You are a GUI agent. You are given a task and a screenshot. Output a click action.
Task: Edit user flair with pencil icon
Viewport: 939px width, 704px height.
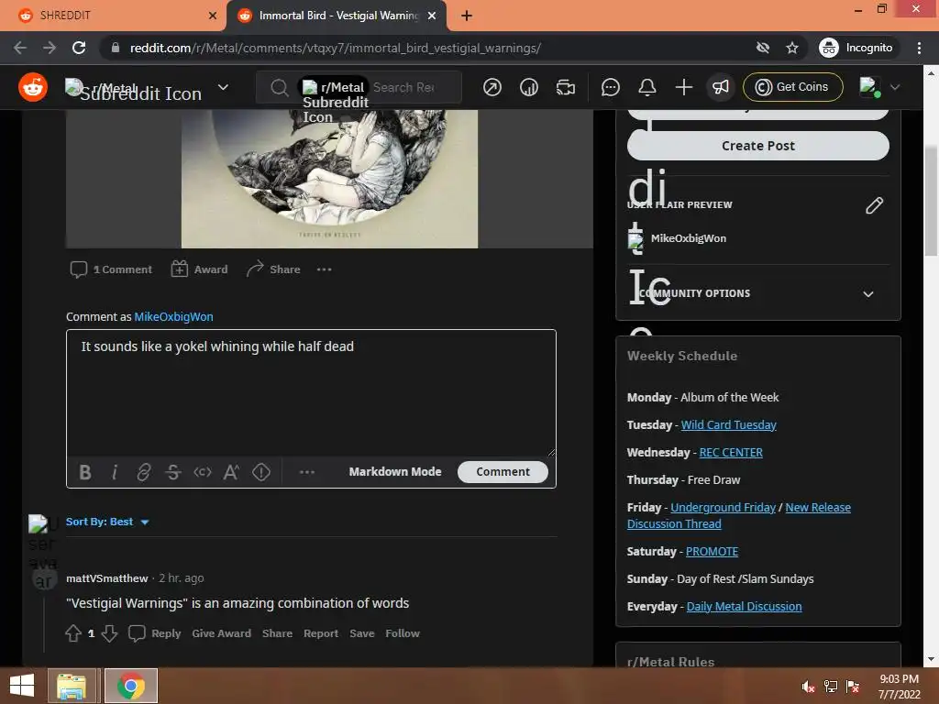[x=874, y=205]
